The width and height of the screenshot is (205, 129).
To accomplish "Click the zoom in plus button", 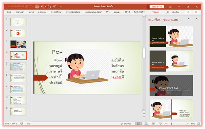I will (x=188, y=124).
